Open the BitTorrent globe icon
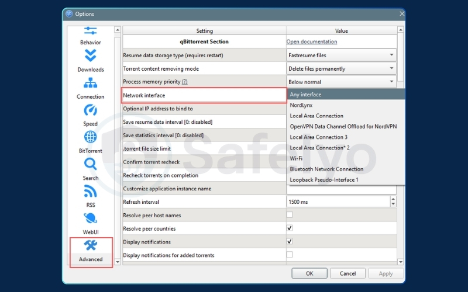Image resolution: width=468 pixels, height=292 pixels. pos(91,137)
